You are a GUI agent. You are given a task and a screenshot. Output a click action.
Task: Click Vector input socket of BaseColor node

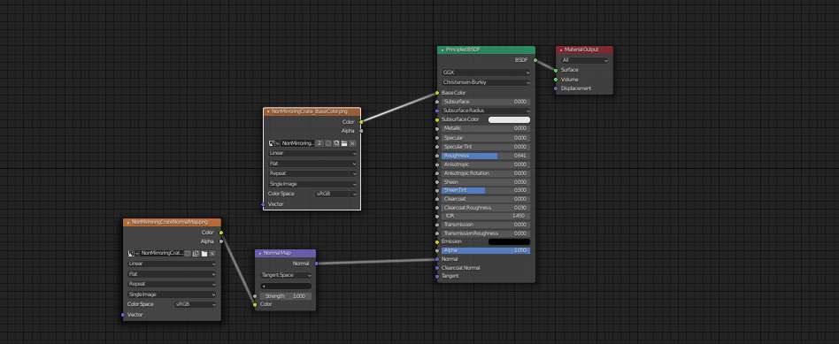click(x=263, y=204)
